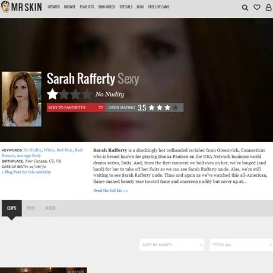Click the No Nudity keyword link
273x273 pixels.
coord(33,150)
